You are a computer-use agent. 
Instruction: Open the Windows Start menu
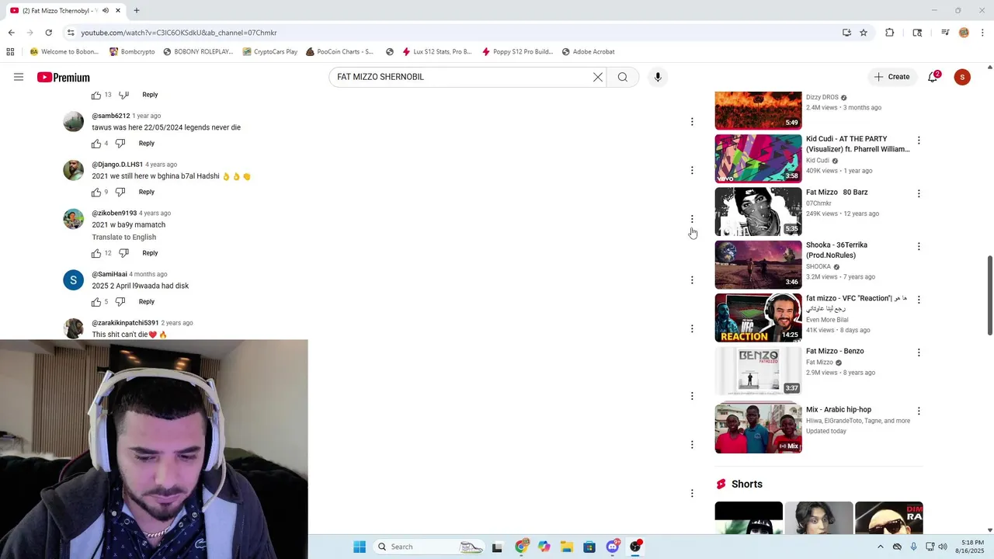[x=360, y=547]
